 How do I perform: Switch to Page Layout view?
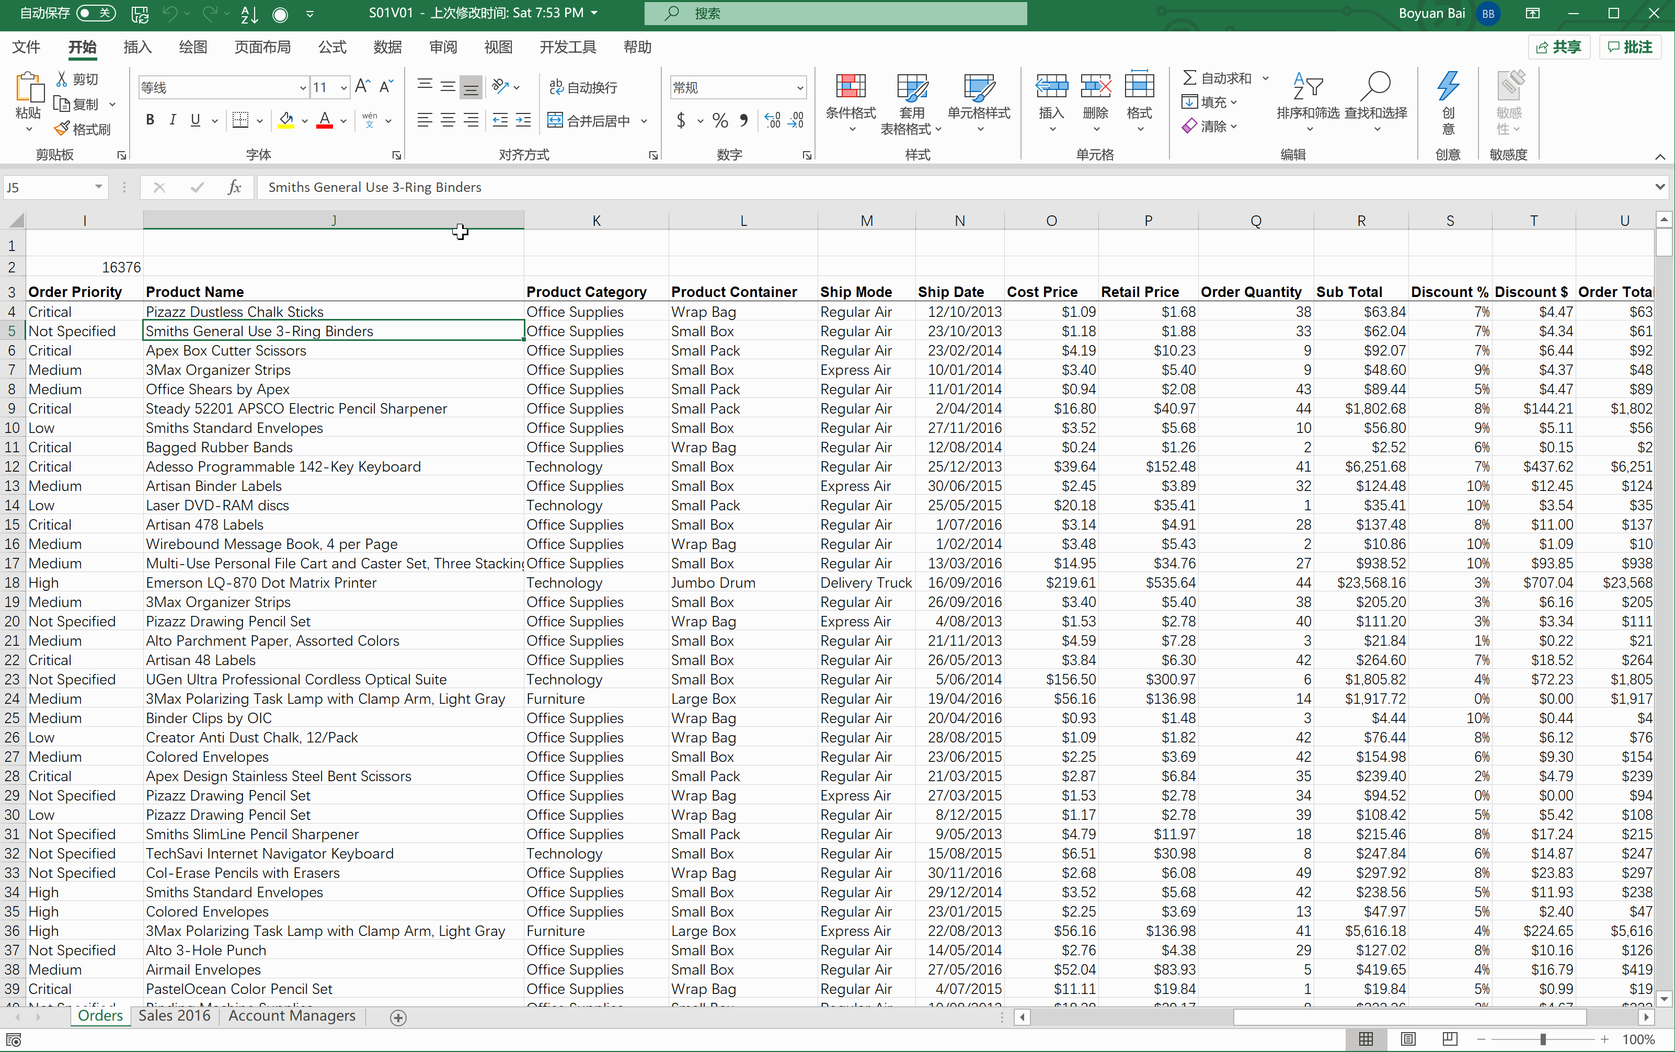tap(1408, 1039)
